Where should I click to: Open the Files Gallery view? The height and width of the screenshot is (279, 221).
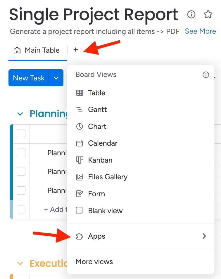(108, 177)
